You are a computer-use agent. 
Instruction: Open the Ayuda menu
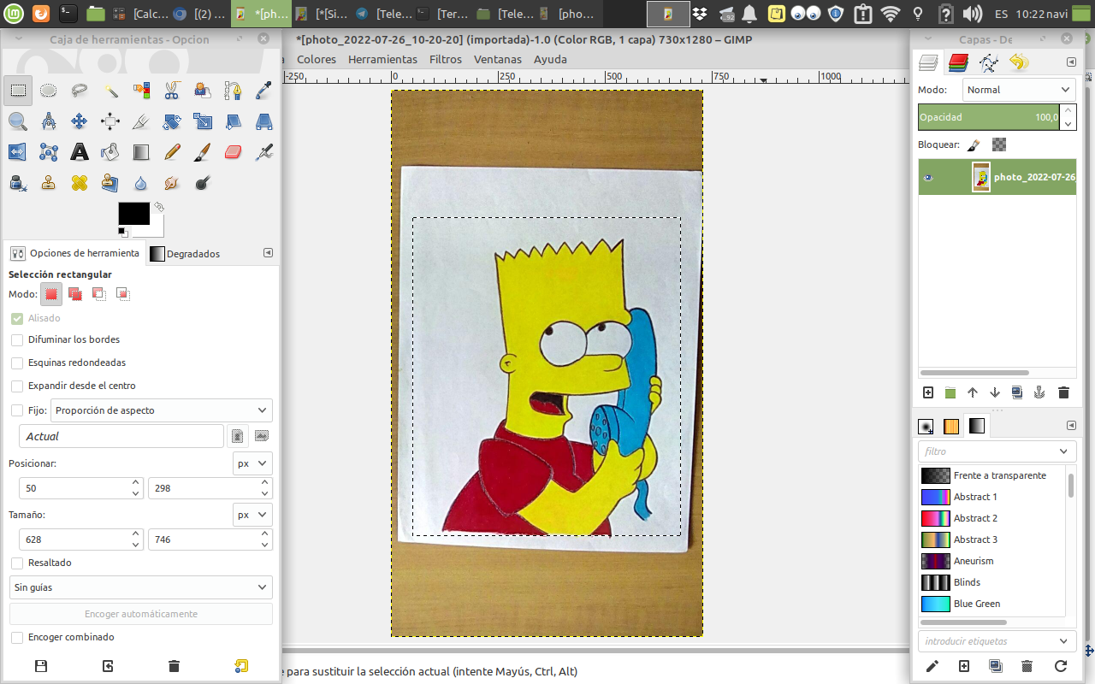tap(550, 59)
